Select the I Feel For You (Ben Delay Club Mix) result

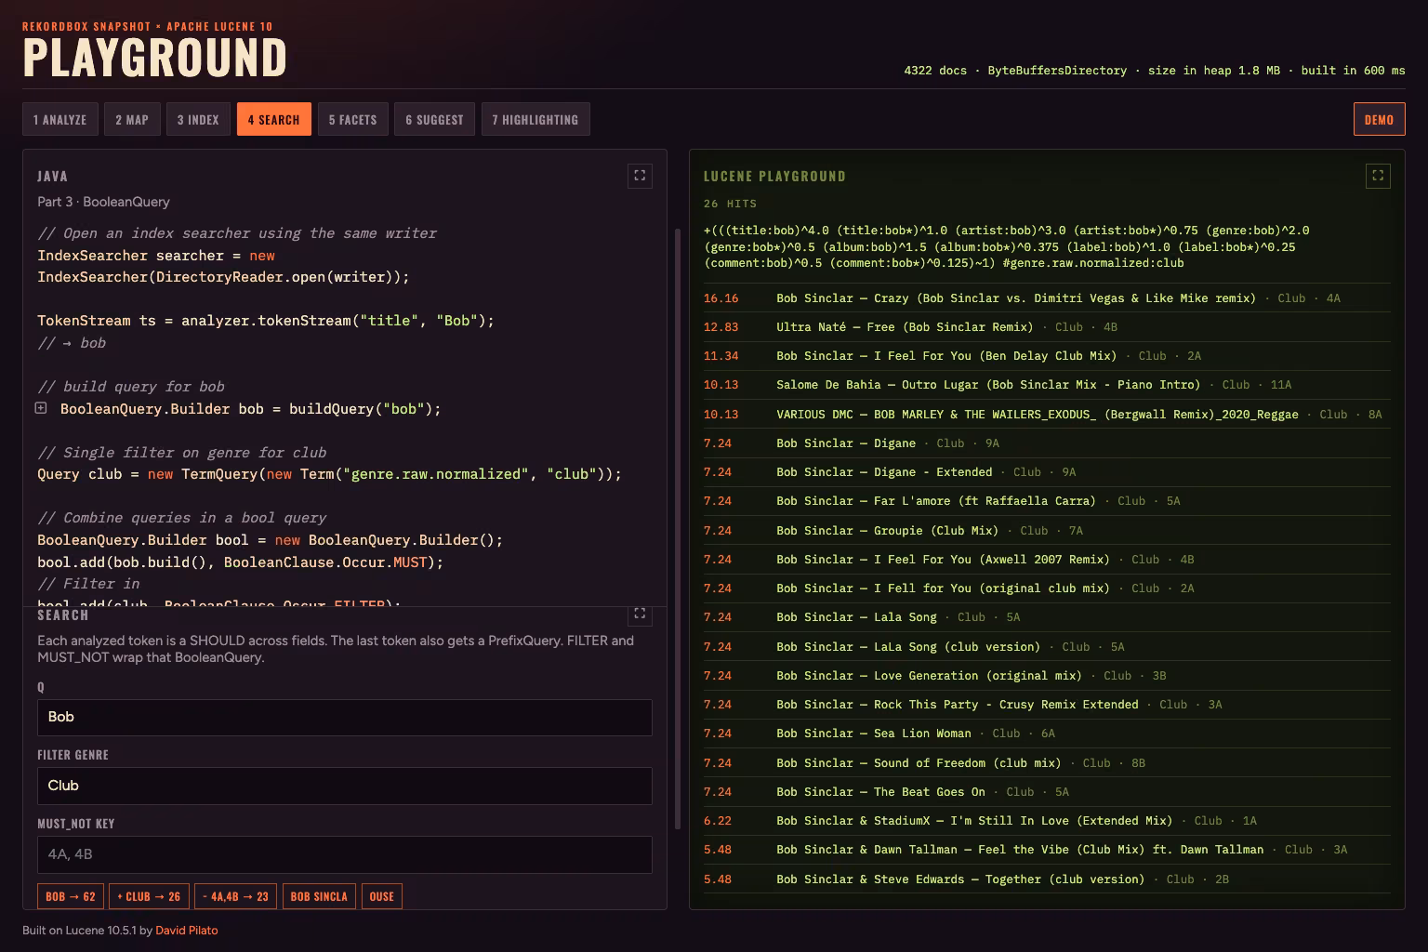(1047, 356)
